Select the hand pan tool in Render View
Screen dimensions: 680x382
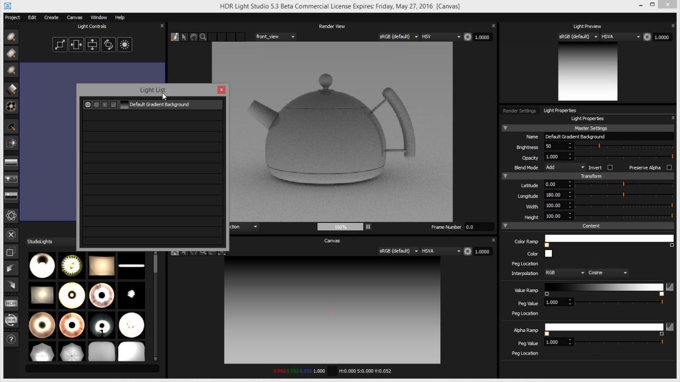pyautogui.click(x=194, y=37)
